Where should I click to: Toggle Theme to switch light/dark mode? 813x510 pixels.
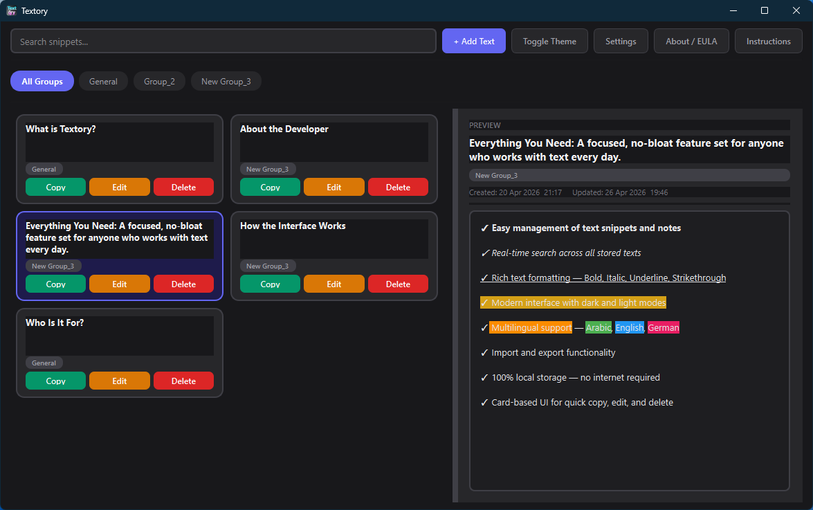549,41
